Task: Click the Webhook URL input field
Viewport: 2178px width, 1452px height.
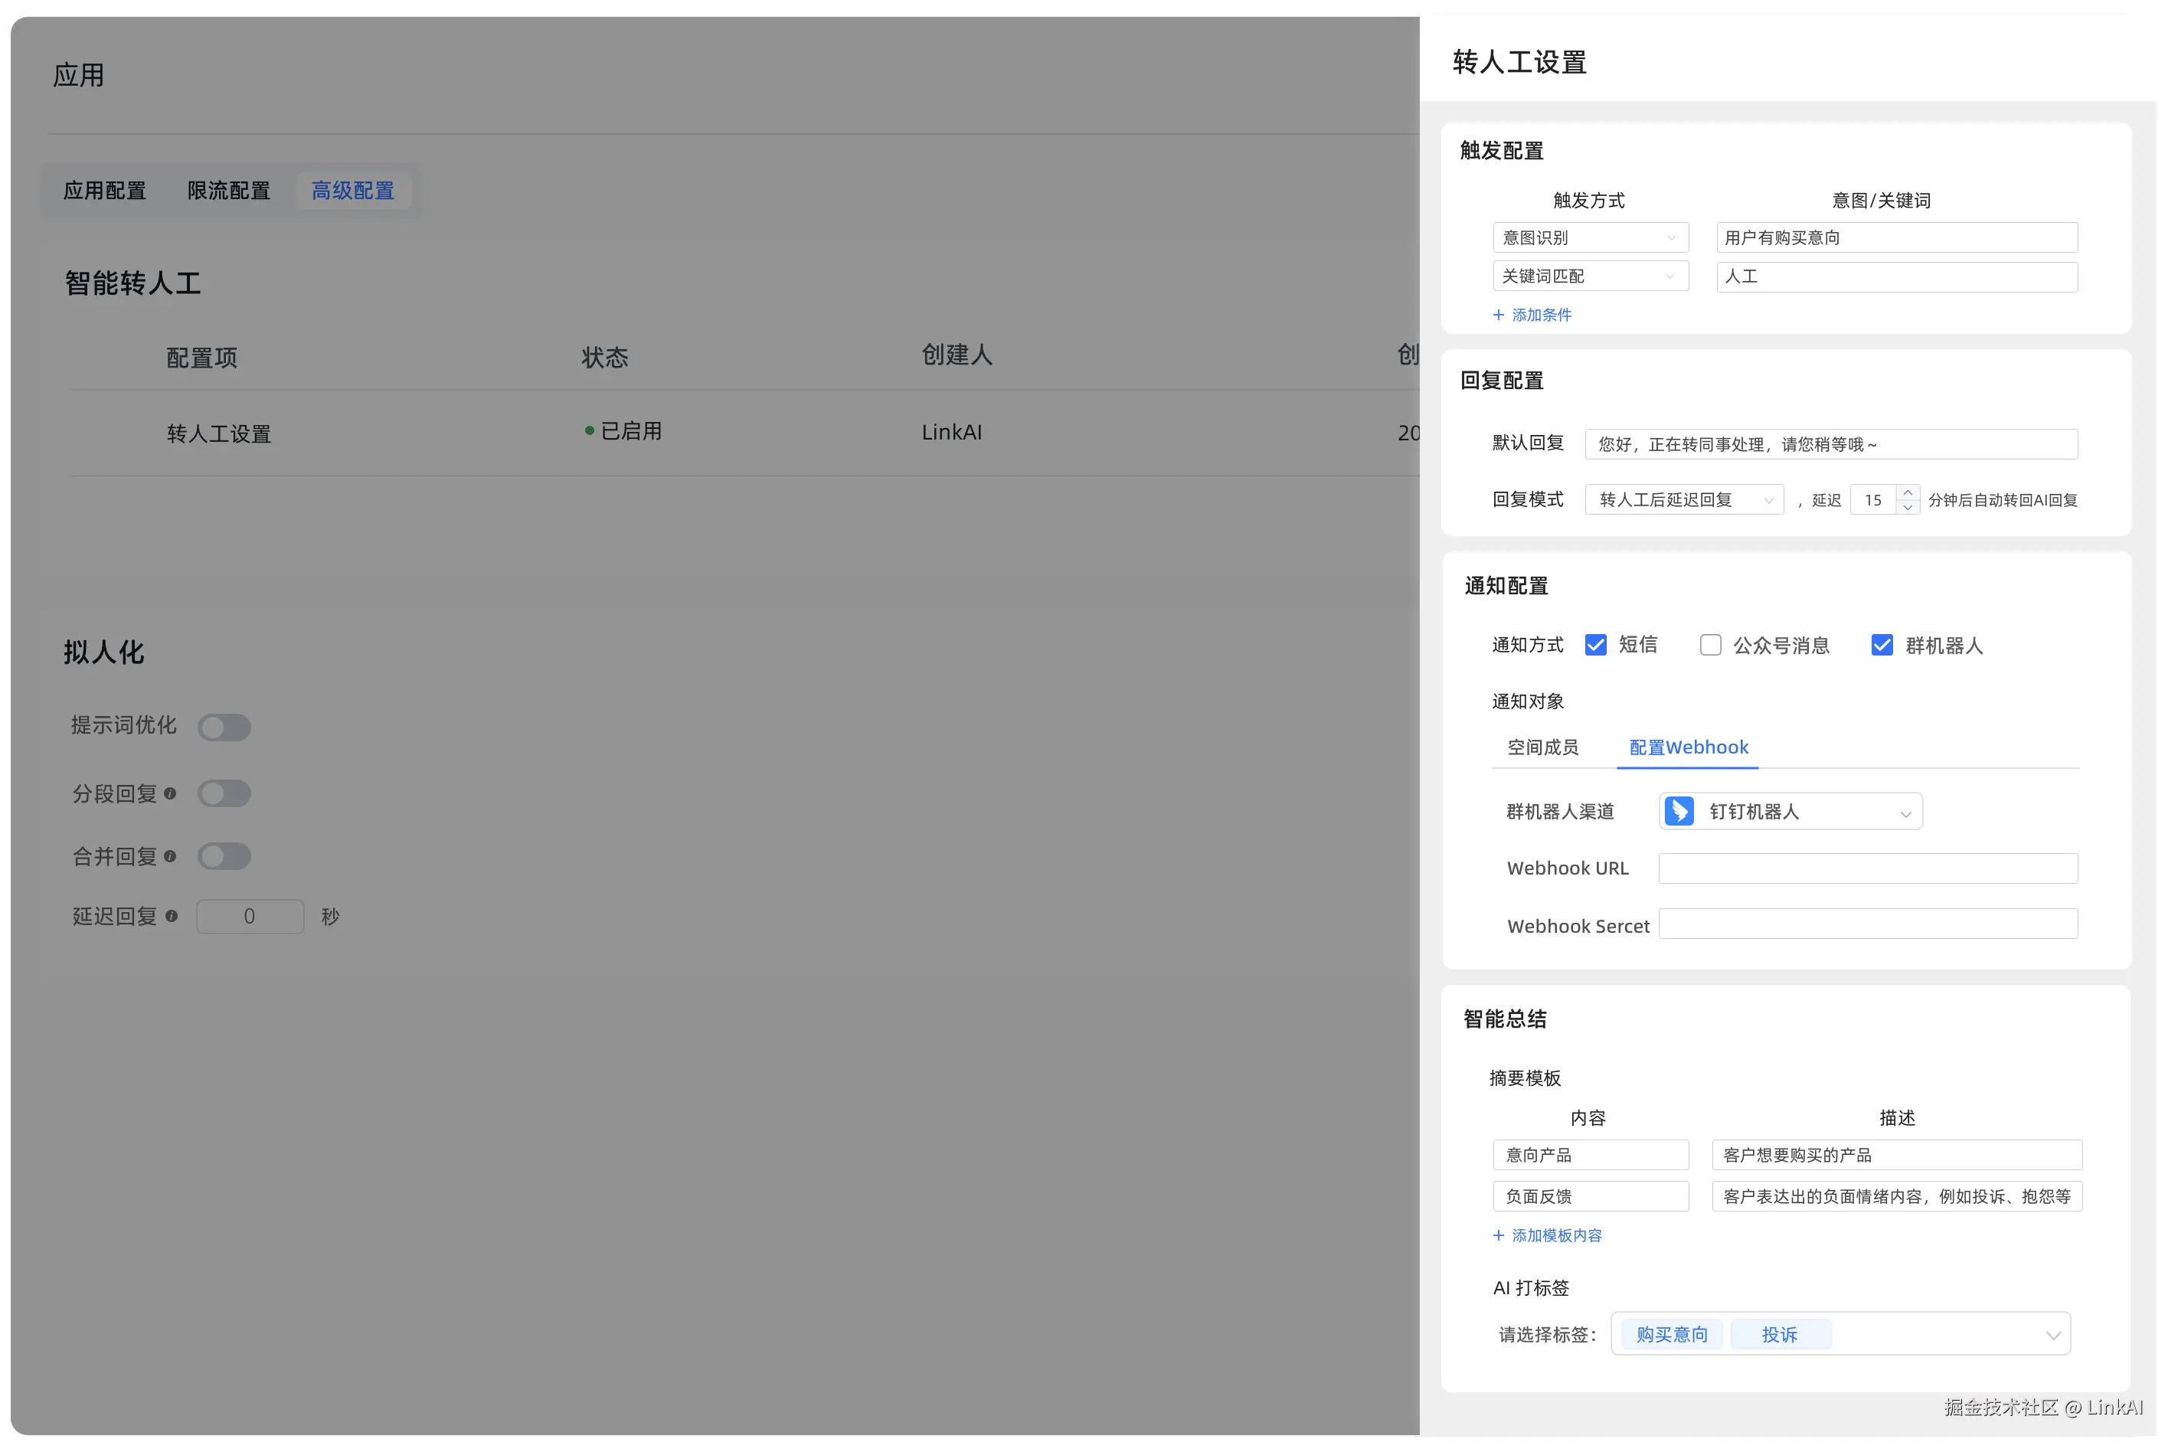Action: (x=1867, y=868)
